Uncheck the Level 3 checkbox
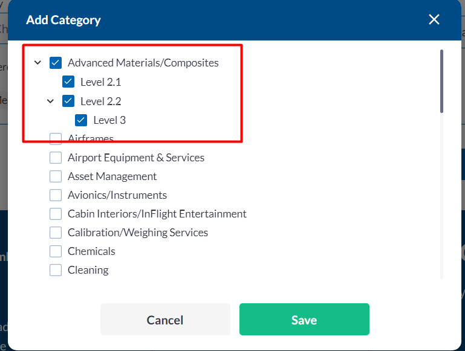Viewport: 465px width, 351px height. (x=81, y=120)
